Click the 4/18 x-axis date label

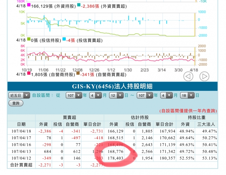point(194,70)
